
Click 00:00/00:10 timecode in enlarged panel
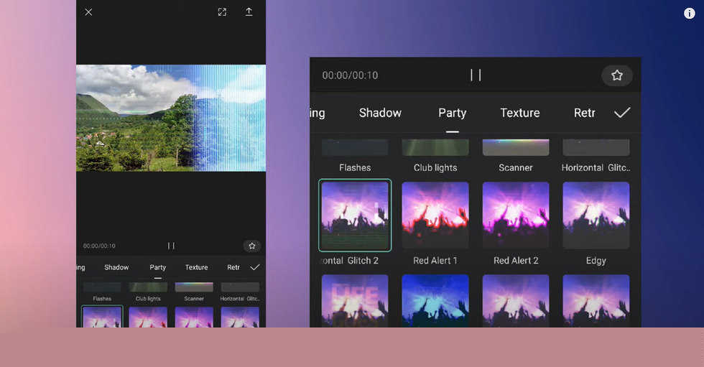tap(350, 75)
